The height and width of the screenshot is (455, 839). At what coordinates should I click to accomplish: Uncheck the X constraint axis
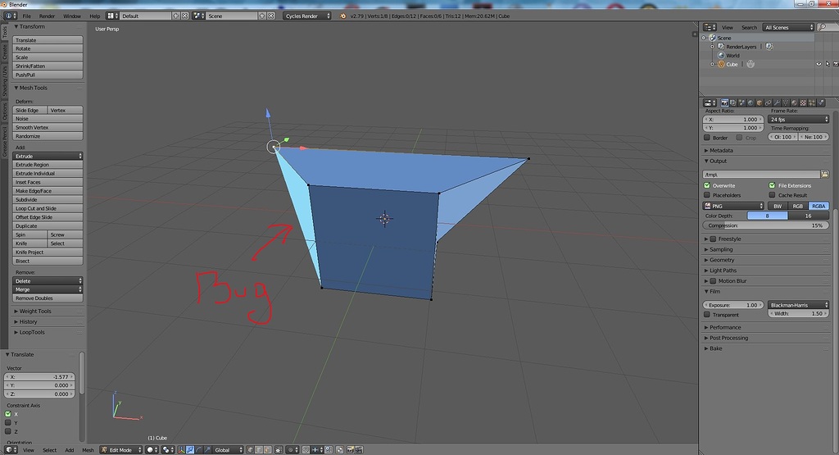pyautogui.click(x=8, y=414)
